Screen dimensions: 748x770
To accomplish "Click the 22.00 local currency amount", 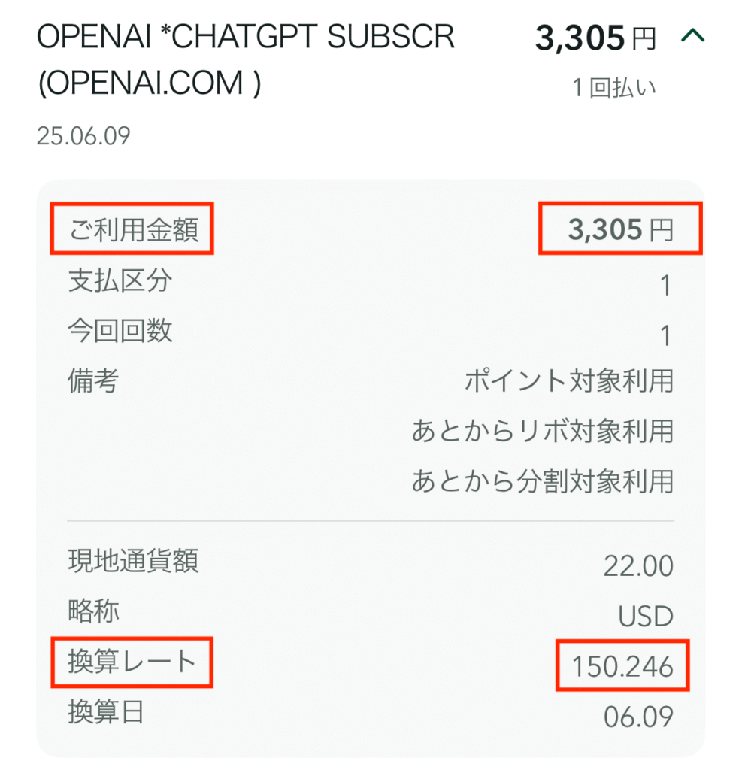I will coord(638,566).
